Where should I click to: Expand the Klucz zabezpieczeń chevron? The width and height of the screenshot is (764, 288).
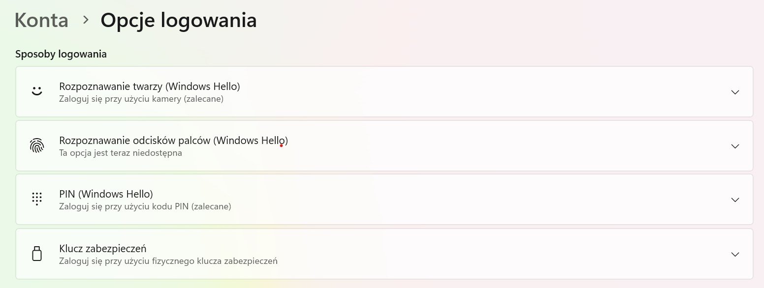pos(735,254)
